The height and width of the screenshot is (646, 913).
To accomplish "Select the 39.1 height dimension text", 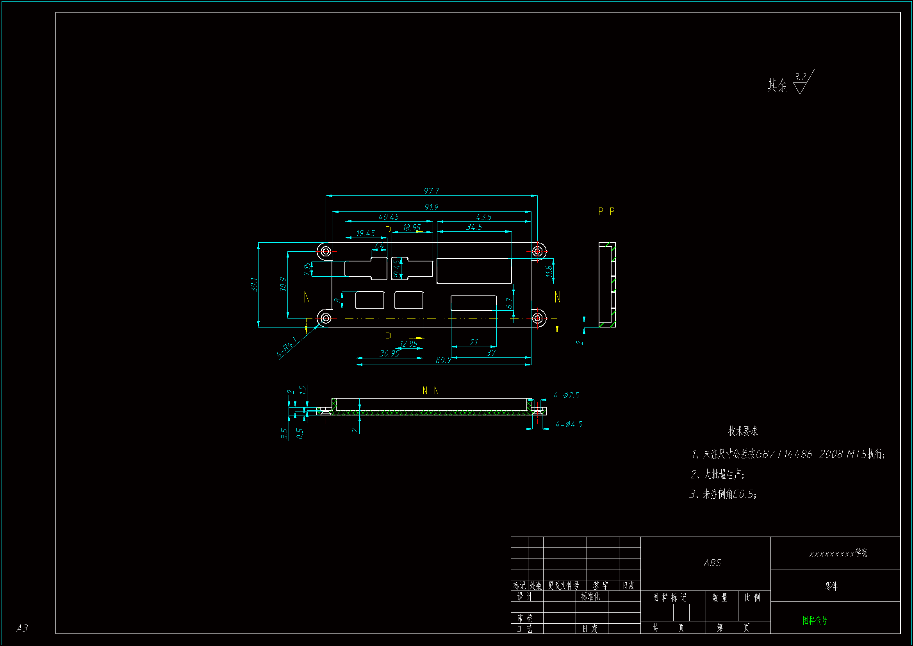I will click(254, 285).
